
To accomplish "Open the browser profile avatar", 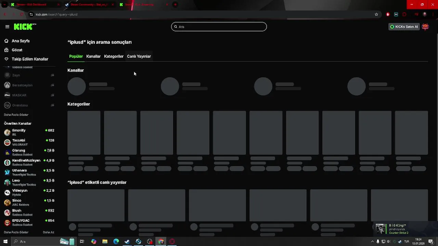I will click(x=425, y=14).
